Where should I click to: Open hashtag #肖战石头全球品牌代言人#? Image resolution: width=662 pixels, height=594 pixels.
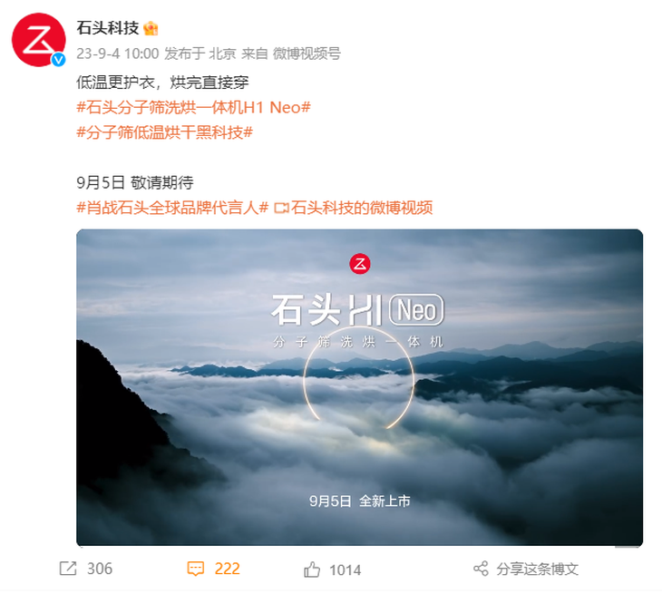click(x=172, y=208)
